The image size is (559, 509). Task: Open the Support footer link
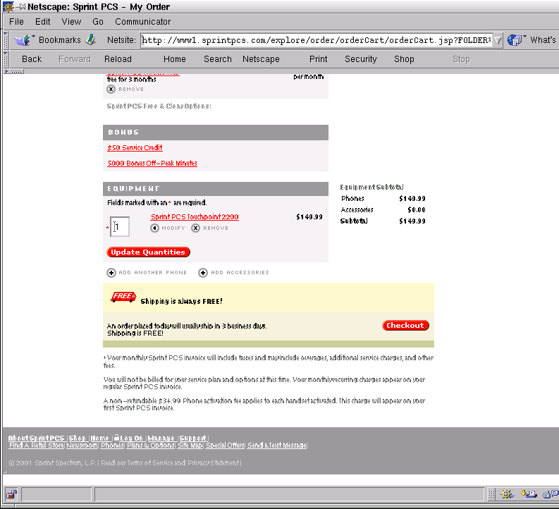(192, 438)
